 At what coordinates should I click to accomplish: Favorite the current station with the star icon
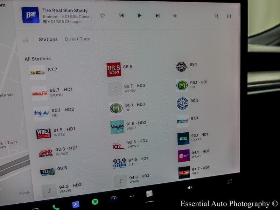click(x=103, y=15)
